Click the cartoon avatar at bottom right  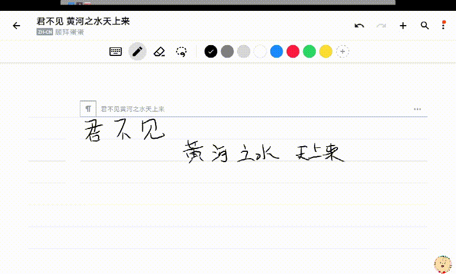443,264
